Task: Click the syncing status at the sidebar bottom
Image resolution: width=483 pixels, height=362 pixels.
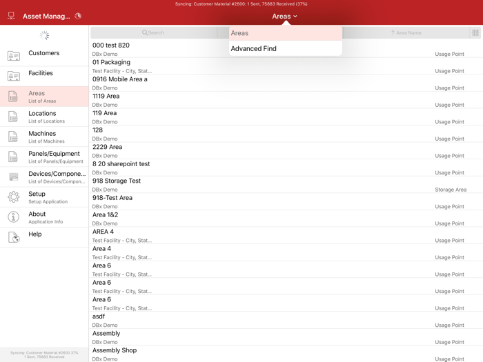Action: click(x=44, y=354)
